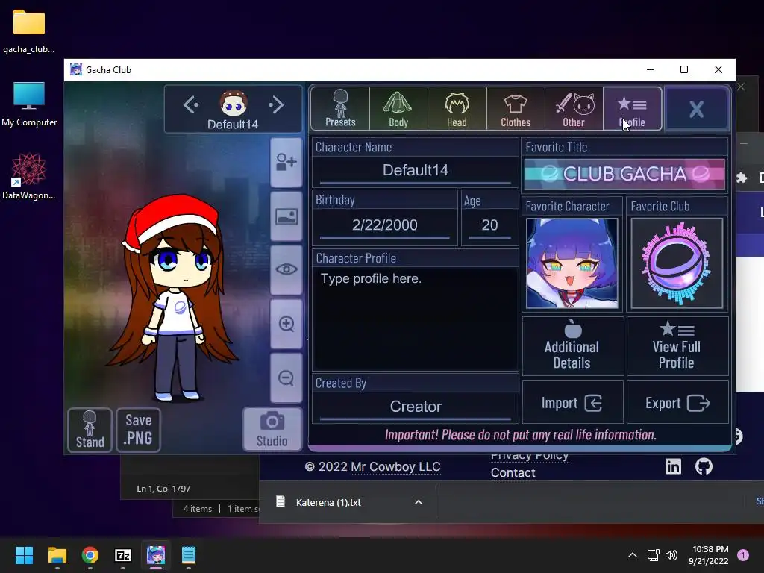Expand options for the Katerena (1).txt download
Screen dimensions: 764x573
coord(418,502)
